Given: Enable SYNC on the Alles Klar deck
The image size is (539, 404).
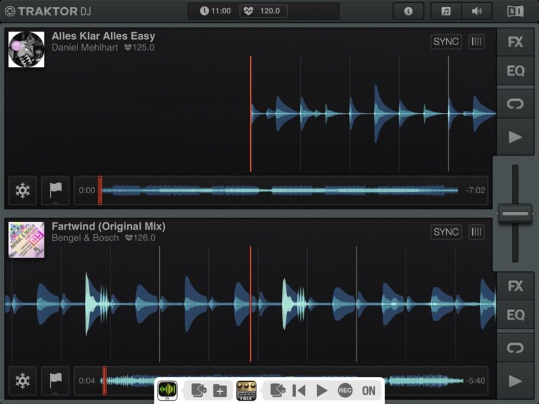Looking at the screenshot, I should [446, 42].
